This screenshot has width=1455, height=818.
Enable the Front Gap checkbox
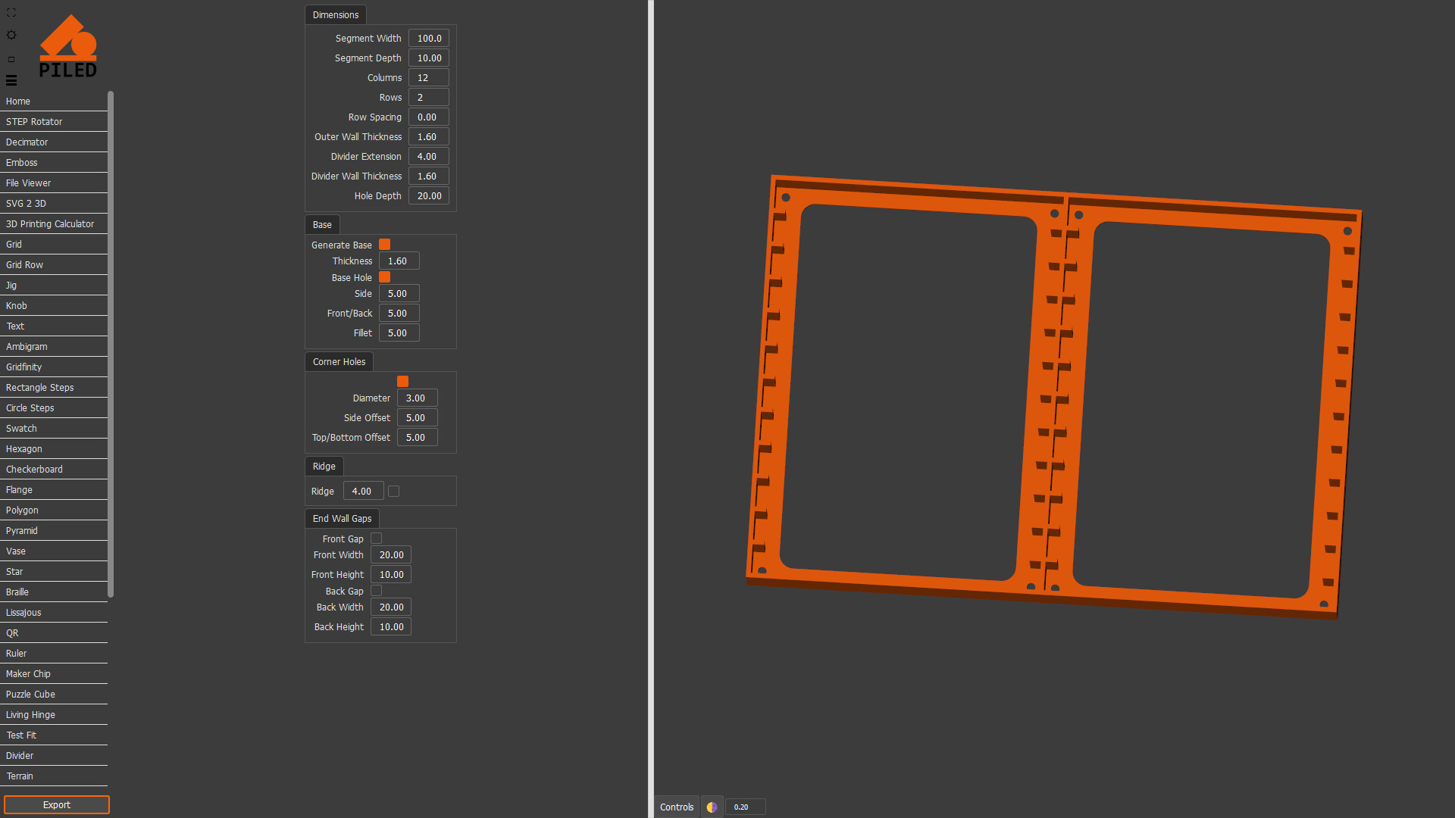point(376,538)
